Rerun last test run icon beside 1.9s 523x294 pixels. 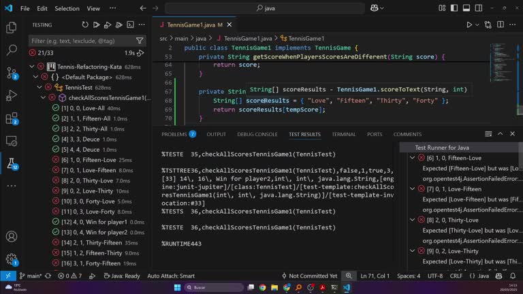(x=141, y=53)
